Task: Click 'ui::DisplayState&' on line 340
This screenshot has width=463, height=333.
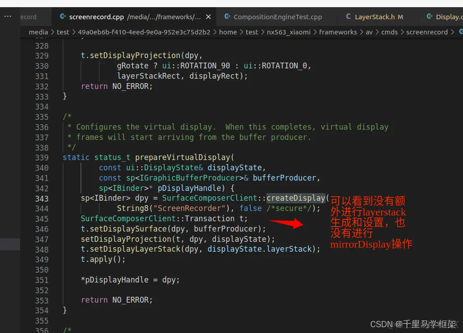Action: (x=164, y=167)
